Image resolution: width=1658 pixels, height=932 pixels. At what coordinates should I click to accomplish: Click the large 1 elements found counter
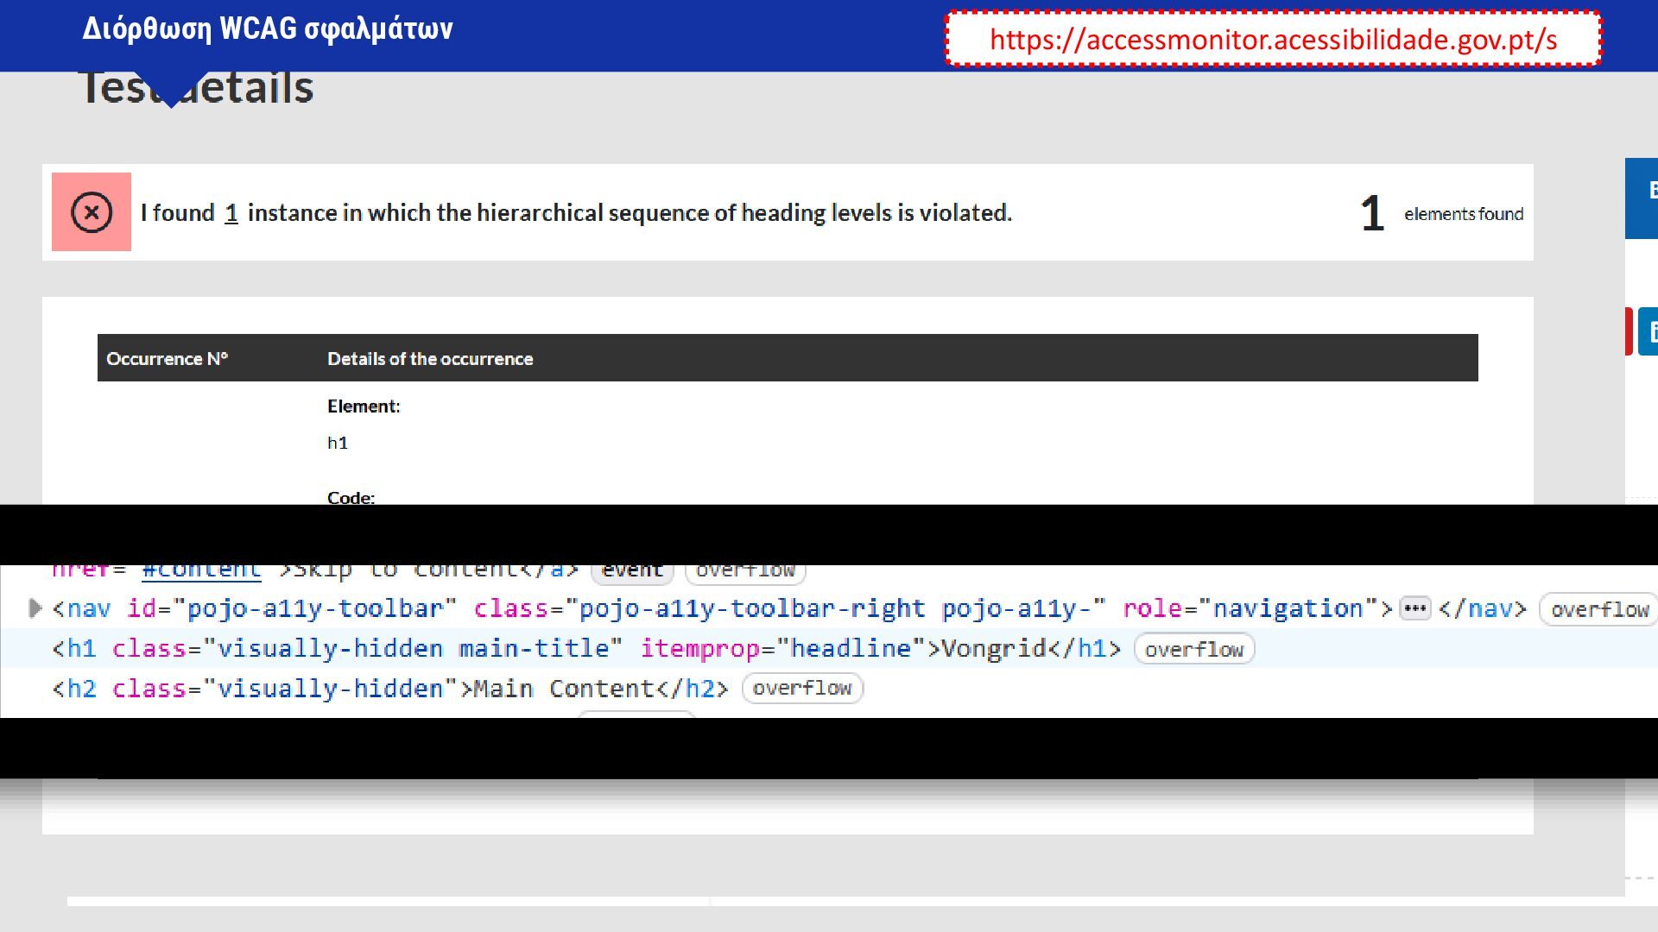(x=1371, y=213)
